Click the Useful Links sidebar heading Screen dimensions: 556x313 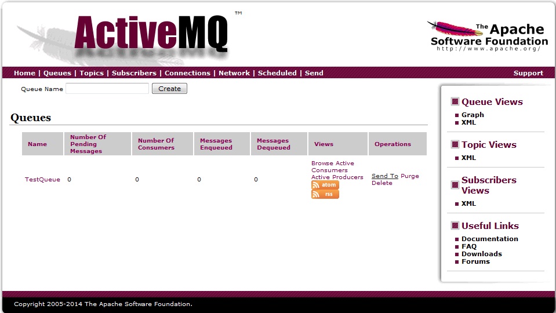490,226
